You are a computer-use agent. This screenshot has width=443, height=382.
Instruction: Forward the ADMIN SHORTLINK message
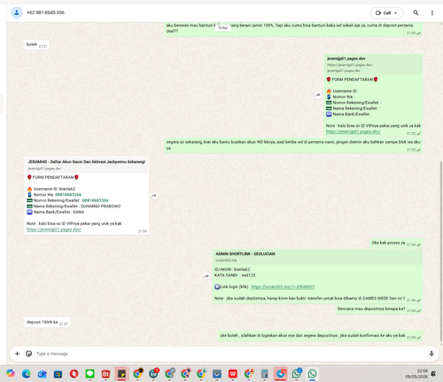(206, 277)
